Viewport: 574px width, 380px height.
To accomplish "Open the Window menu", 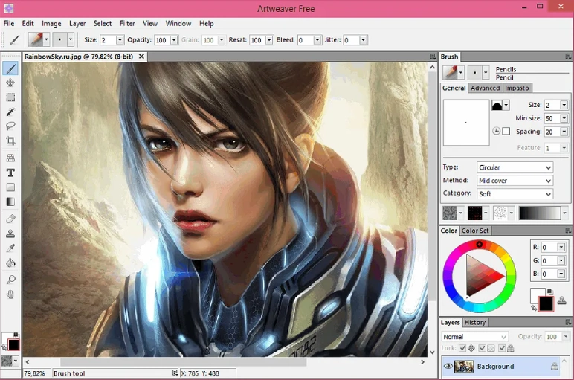I will pos(178,24).
